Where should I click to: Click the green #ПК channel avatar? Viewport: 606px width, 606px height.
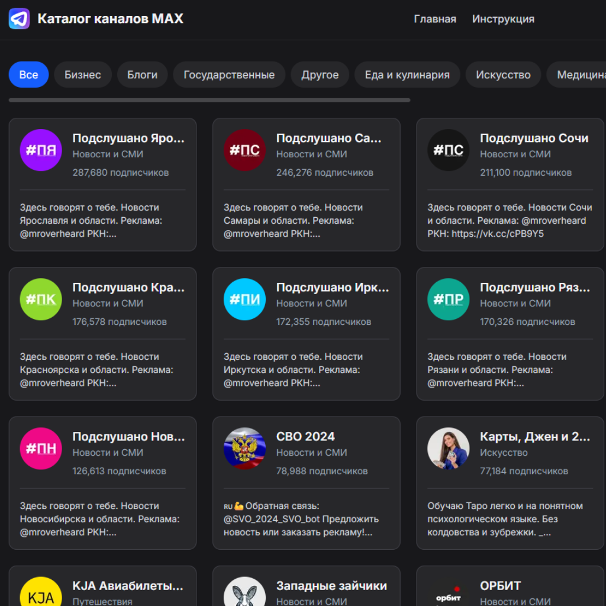pyautogui.click(x=41, y=299)
